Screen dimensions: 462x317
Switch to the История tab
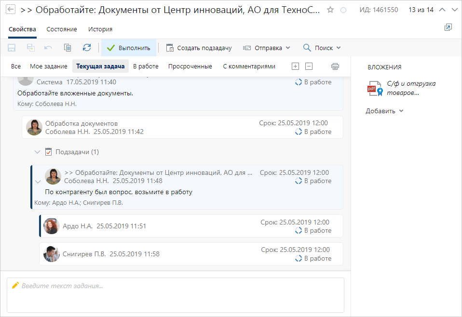click(x=100, y=29)
